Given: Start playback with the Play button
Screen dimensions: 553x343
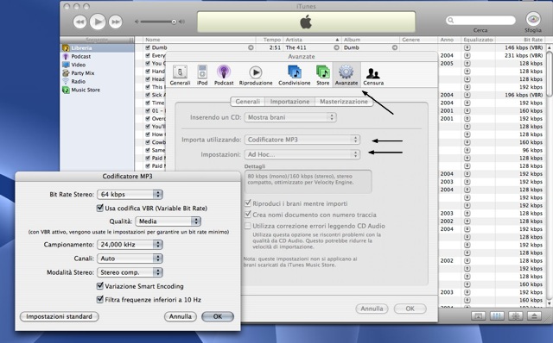Looking at the screenshot, I should 98,22.
